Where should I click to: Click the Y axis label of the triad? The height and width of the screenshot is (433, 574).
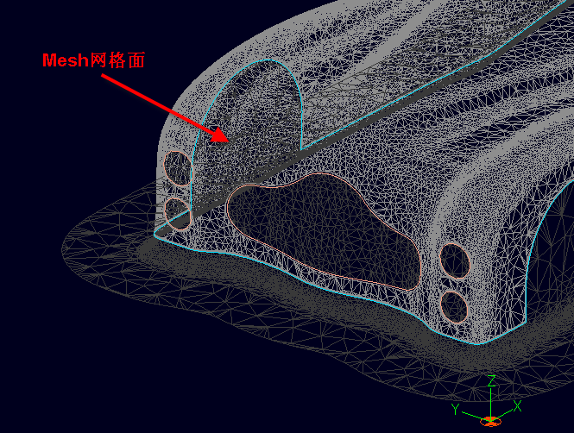pyautogui.click(x=455, y=409)
